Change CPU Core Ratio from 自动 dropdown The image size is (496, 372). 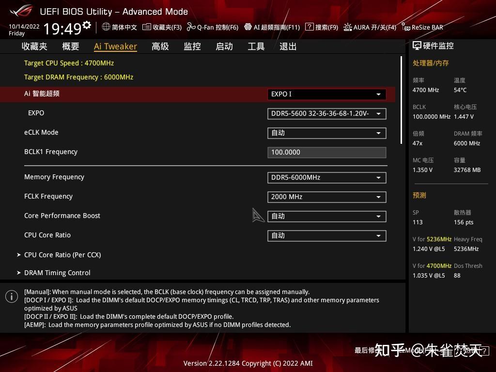pyautogui.click(x=326, y=235)
